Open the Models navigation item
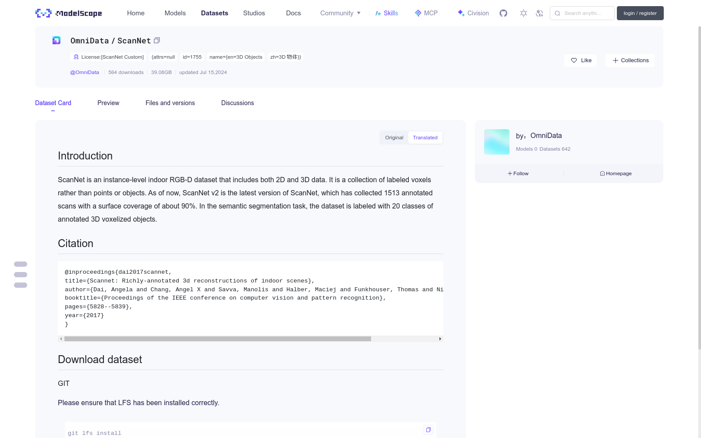 click(x=175, y=13)
